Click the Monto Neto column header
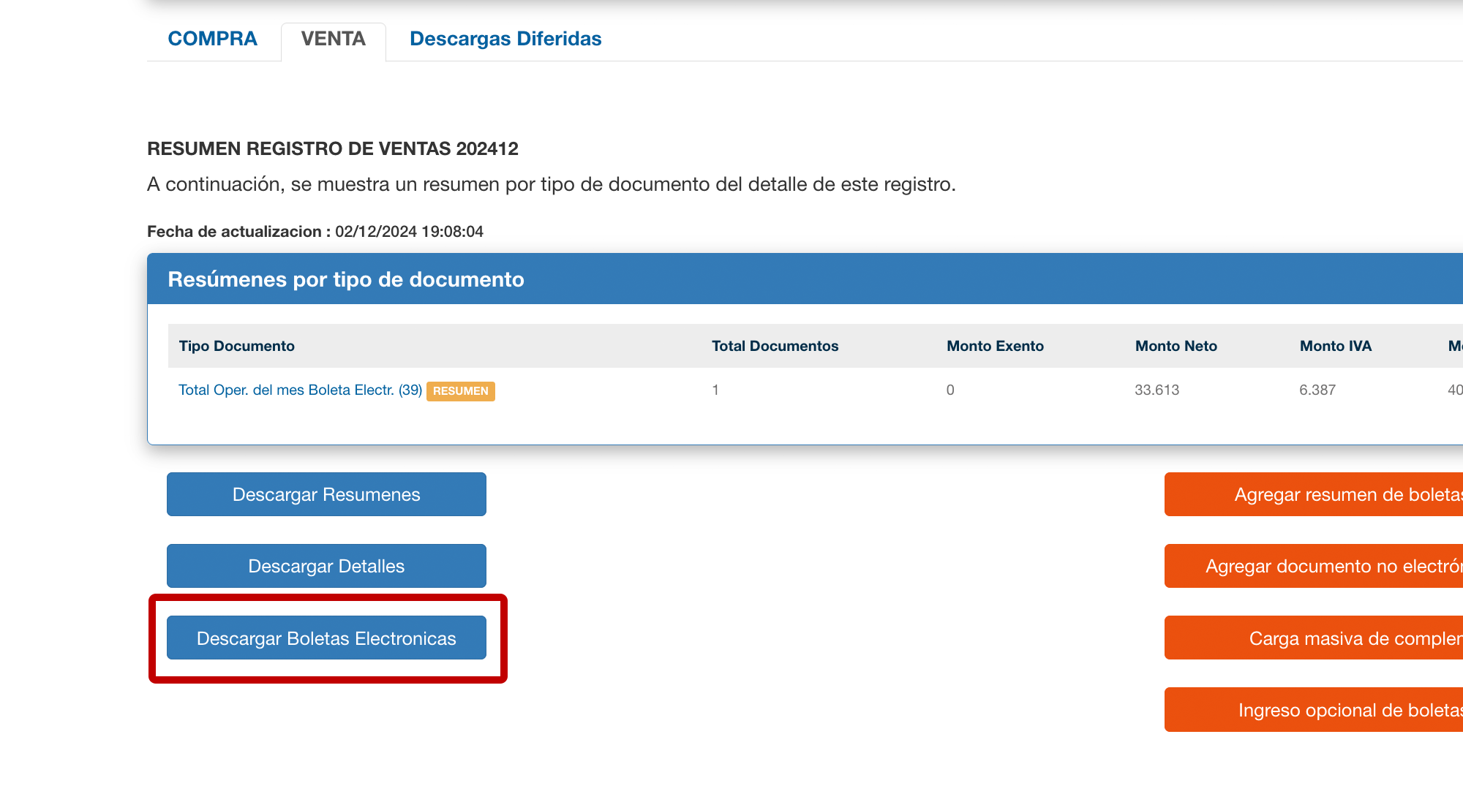The image size is (1463, 794). [1176, 346]
